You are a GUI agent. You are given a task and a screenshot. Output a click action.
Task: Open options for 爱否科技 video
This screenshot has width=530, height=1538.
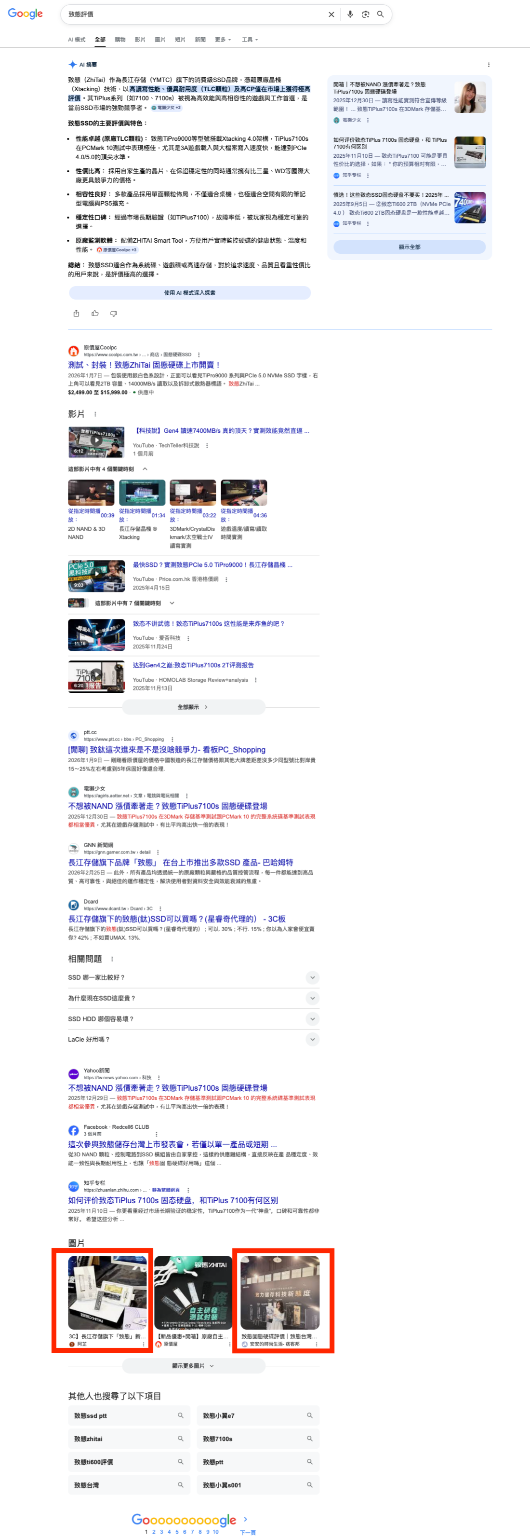[188, 638]
